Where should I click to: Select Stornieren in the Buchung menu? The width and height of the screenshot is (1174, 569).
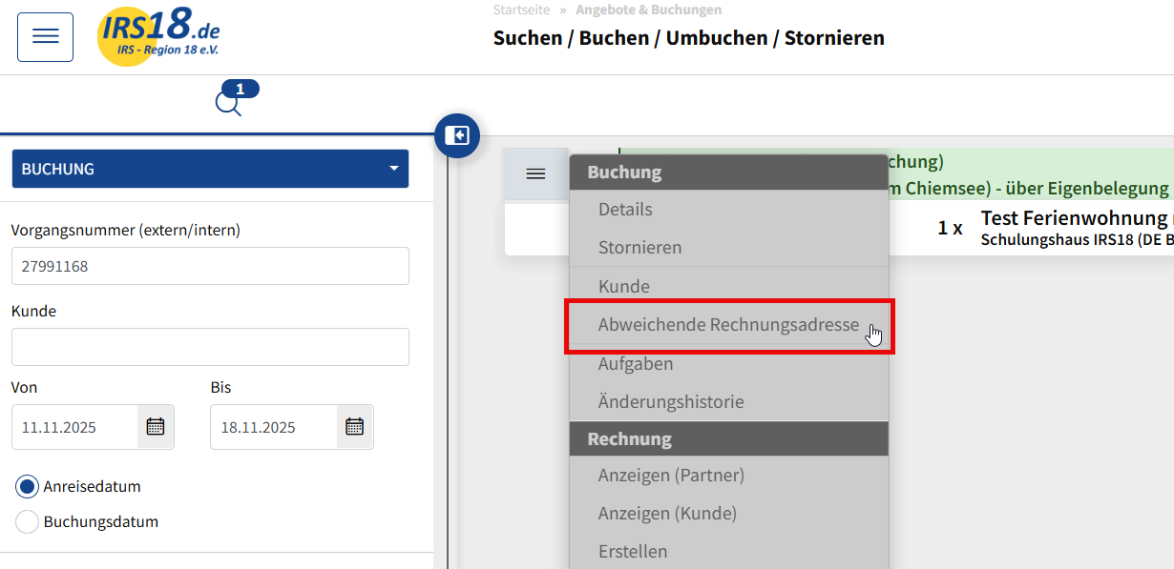click(639, 248)
